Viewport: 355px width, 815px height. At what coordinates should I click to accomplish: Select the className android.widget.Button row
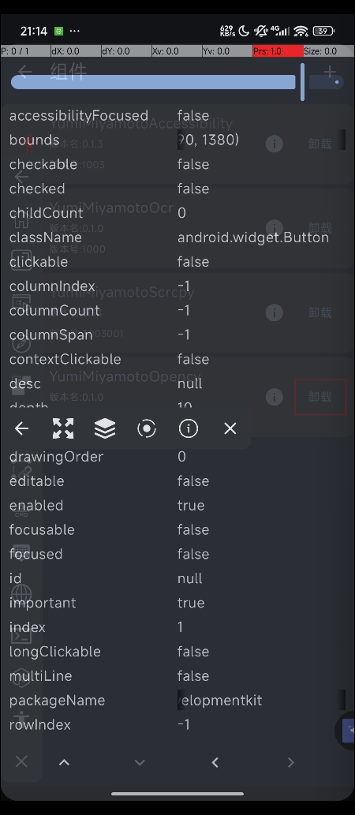pos(177,237)
